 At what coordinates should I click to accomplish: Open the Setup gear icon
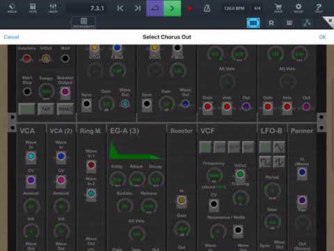point(299,8)
